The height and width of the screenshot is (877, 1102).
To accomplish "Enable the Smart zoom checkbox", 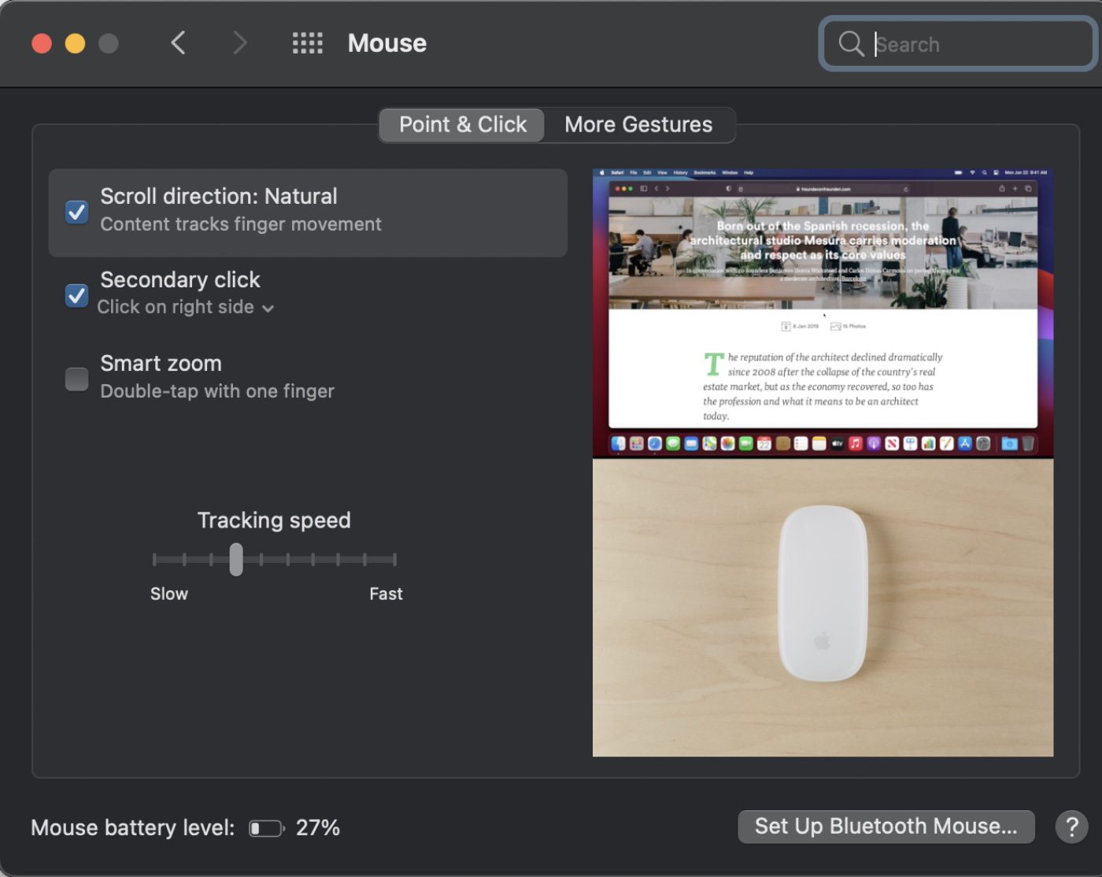I will click(x=76, y=379).
